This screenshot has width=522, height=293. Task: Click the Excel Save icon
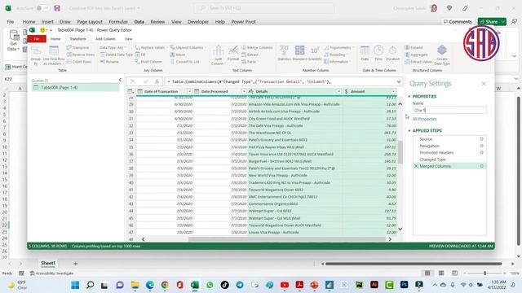tap(57, 8)
